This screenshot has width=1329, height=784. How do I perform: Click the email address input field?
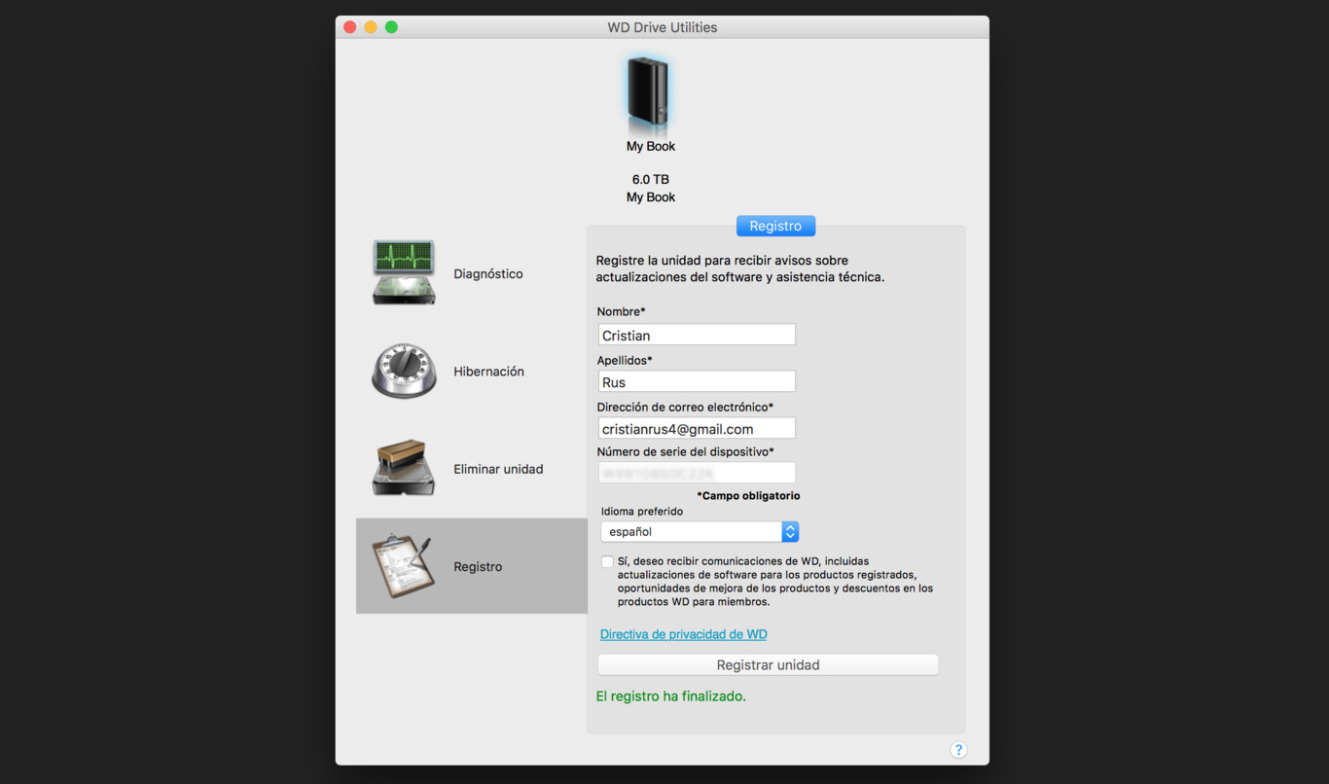[697, 428]
